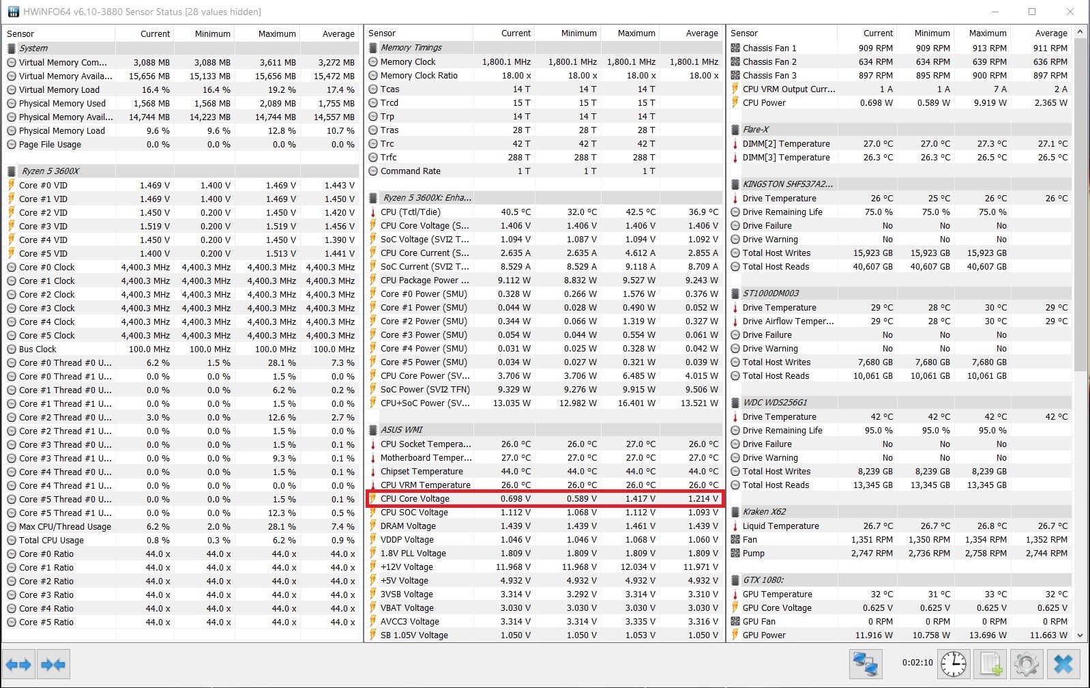Click lightning icon beside CPU VRM Output Curr
The image size is (1090, 688).
click(735, 89)
